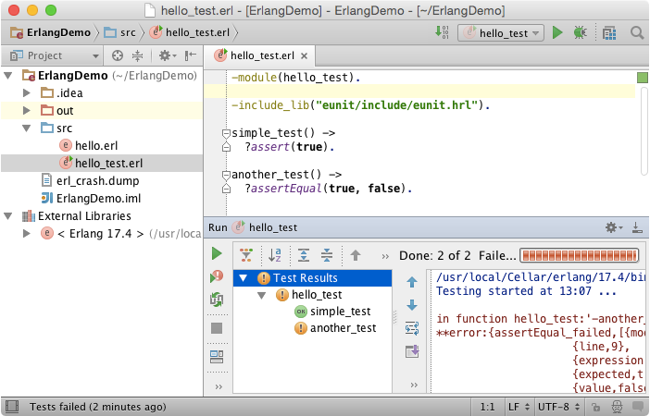
Task: Click the Stop process square button
Action: tap(217, 327)
